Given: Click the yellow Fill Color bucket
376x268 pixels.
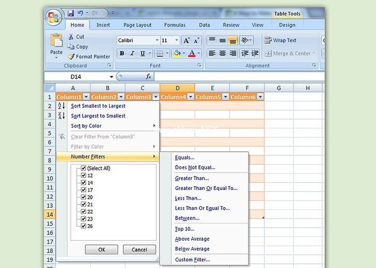Looking at the screenshot, I should (x=177, y=54).
